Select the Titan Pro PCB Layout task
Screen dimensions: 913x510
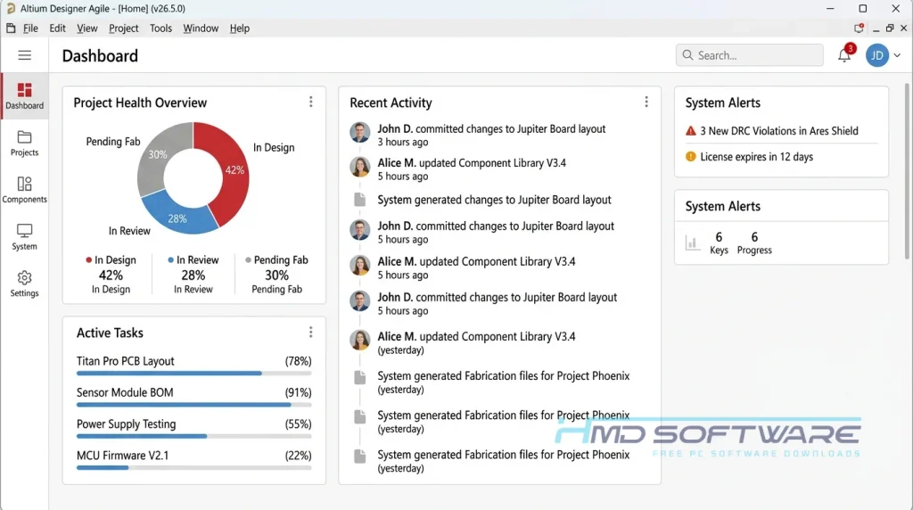tap(125, 361)
